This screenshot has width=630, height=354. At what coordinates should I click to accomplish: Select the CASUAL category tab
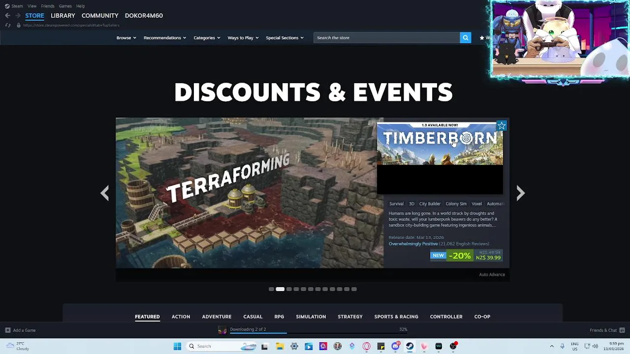253,317
